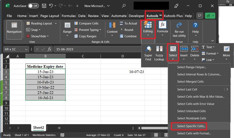Expand the Reading Layout dropdown
Viewport: 234px width, 138px height.
56,24
